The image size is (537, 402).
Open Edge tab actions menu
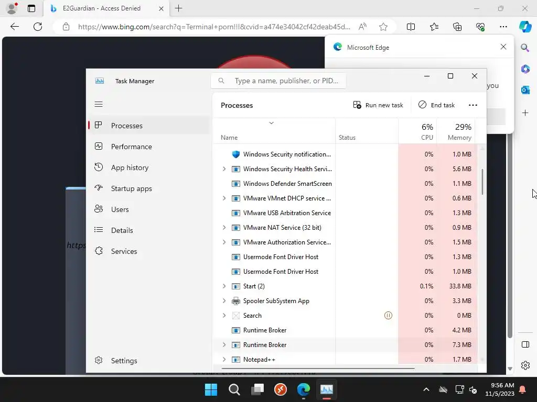(x=31, y=8)
